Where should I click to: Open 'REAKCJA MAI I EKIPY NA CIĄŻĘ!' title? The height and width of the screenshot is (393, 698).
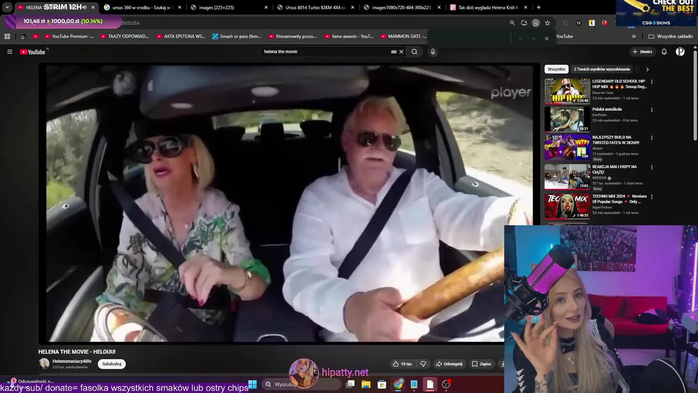tap(615, 169)
